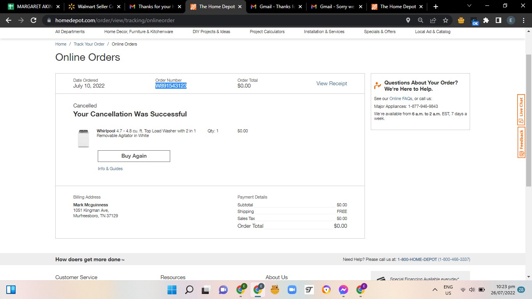Expand the tab search dropdown
The width and height of the screenshot is (532, 299).
pos(469,5)
